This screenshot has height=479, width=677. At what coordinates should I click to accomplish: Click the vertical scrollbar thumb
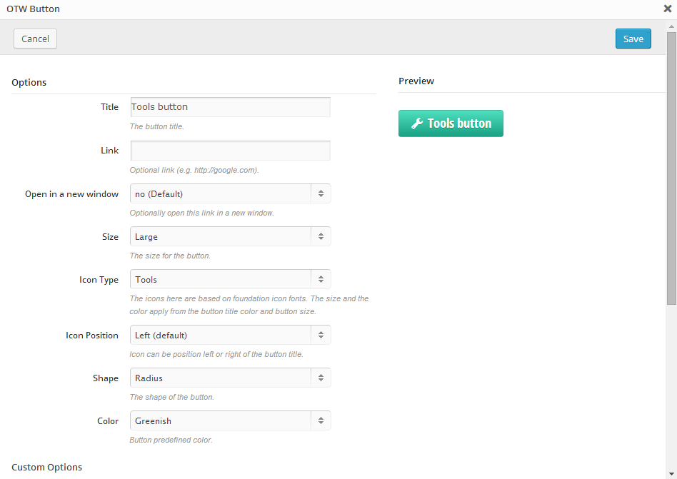click(671, 168)
